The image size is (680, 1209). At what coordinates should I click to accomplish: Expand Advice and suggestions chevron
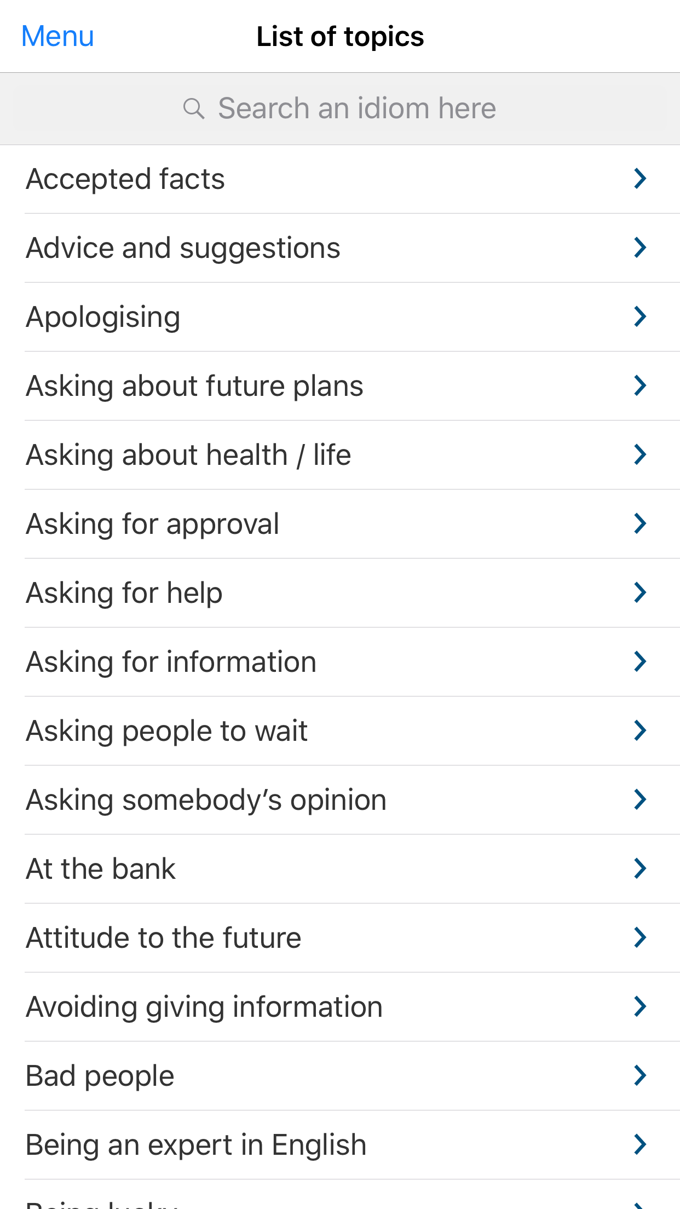(639, 247)
